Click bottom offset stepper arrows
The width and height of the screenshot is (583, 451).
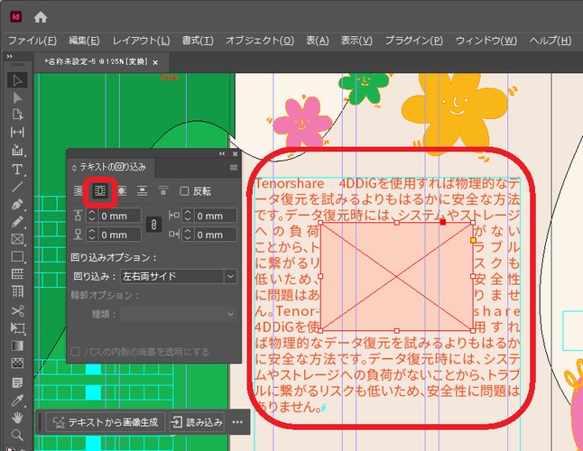(92, 235)
